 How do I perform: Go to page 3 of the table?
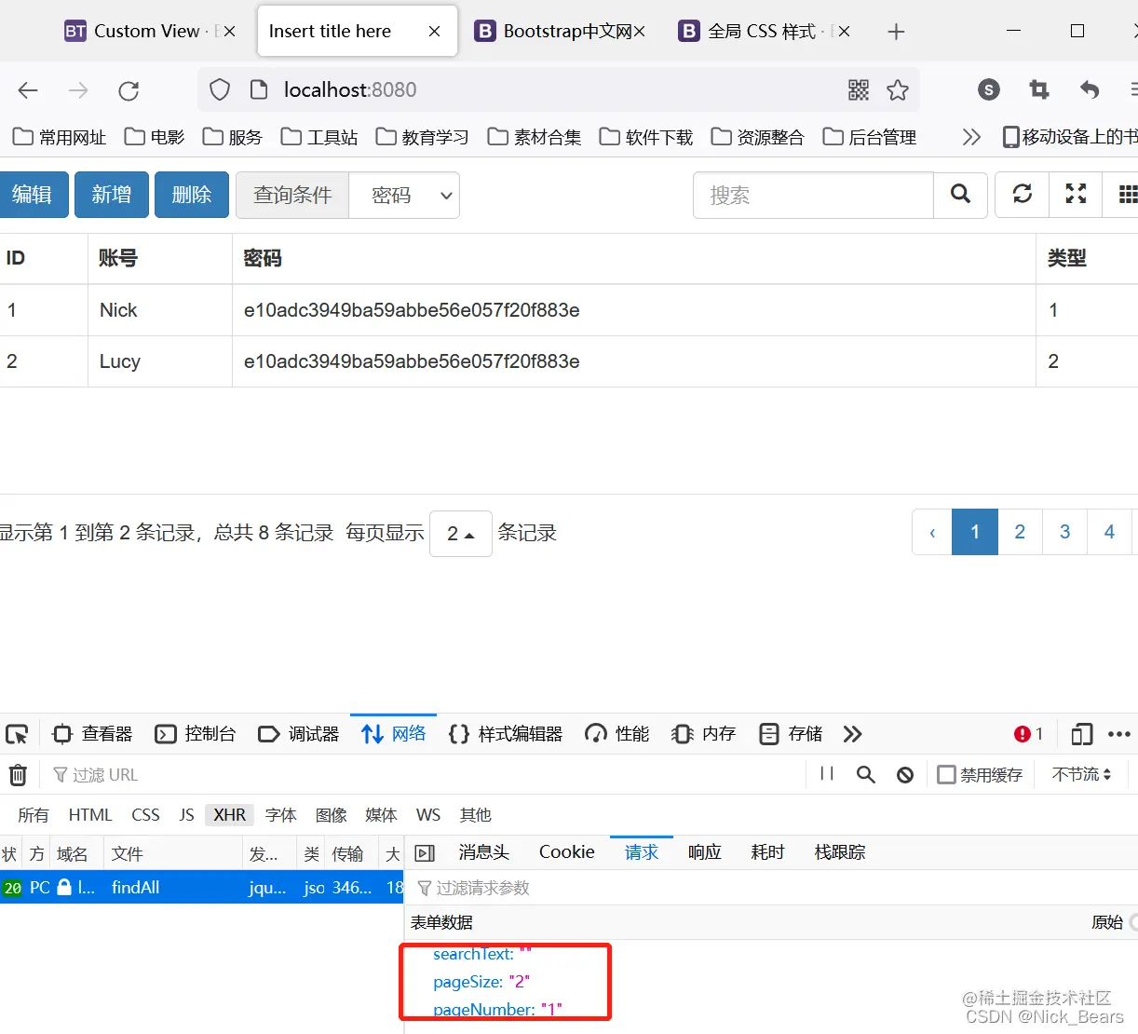1064,532
